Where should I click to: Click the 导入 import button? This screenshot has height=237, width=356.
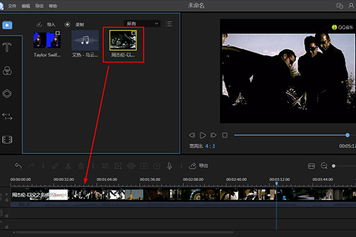tap(46, 24)
